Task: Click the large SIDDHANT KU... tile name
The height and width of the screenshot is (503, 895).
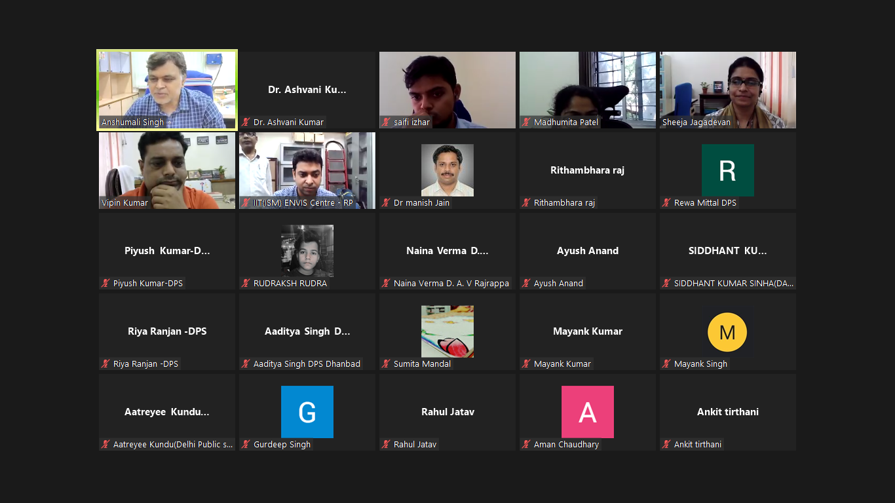Action: (x=728, y=251)
